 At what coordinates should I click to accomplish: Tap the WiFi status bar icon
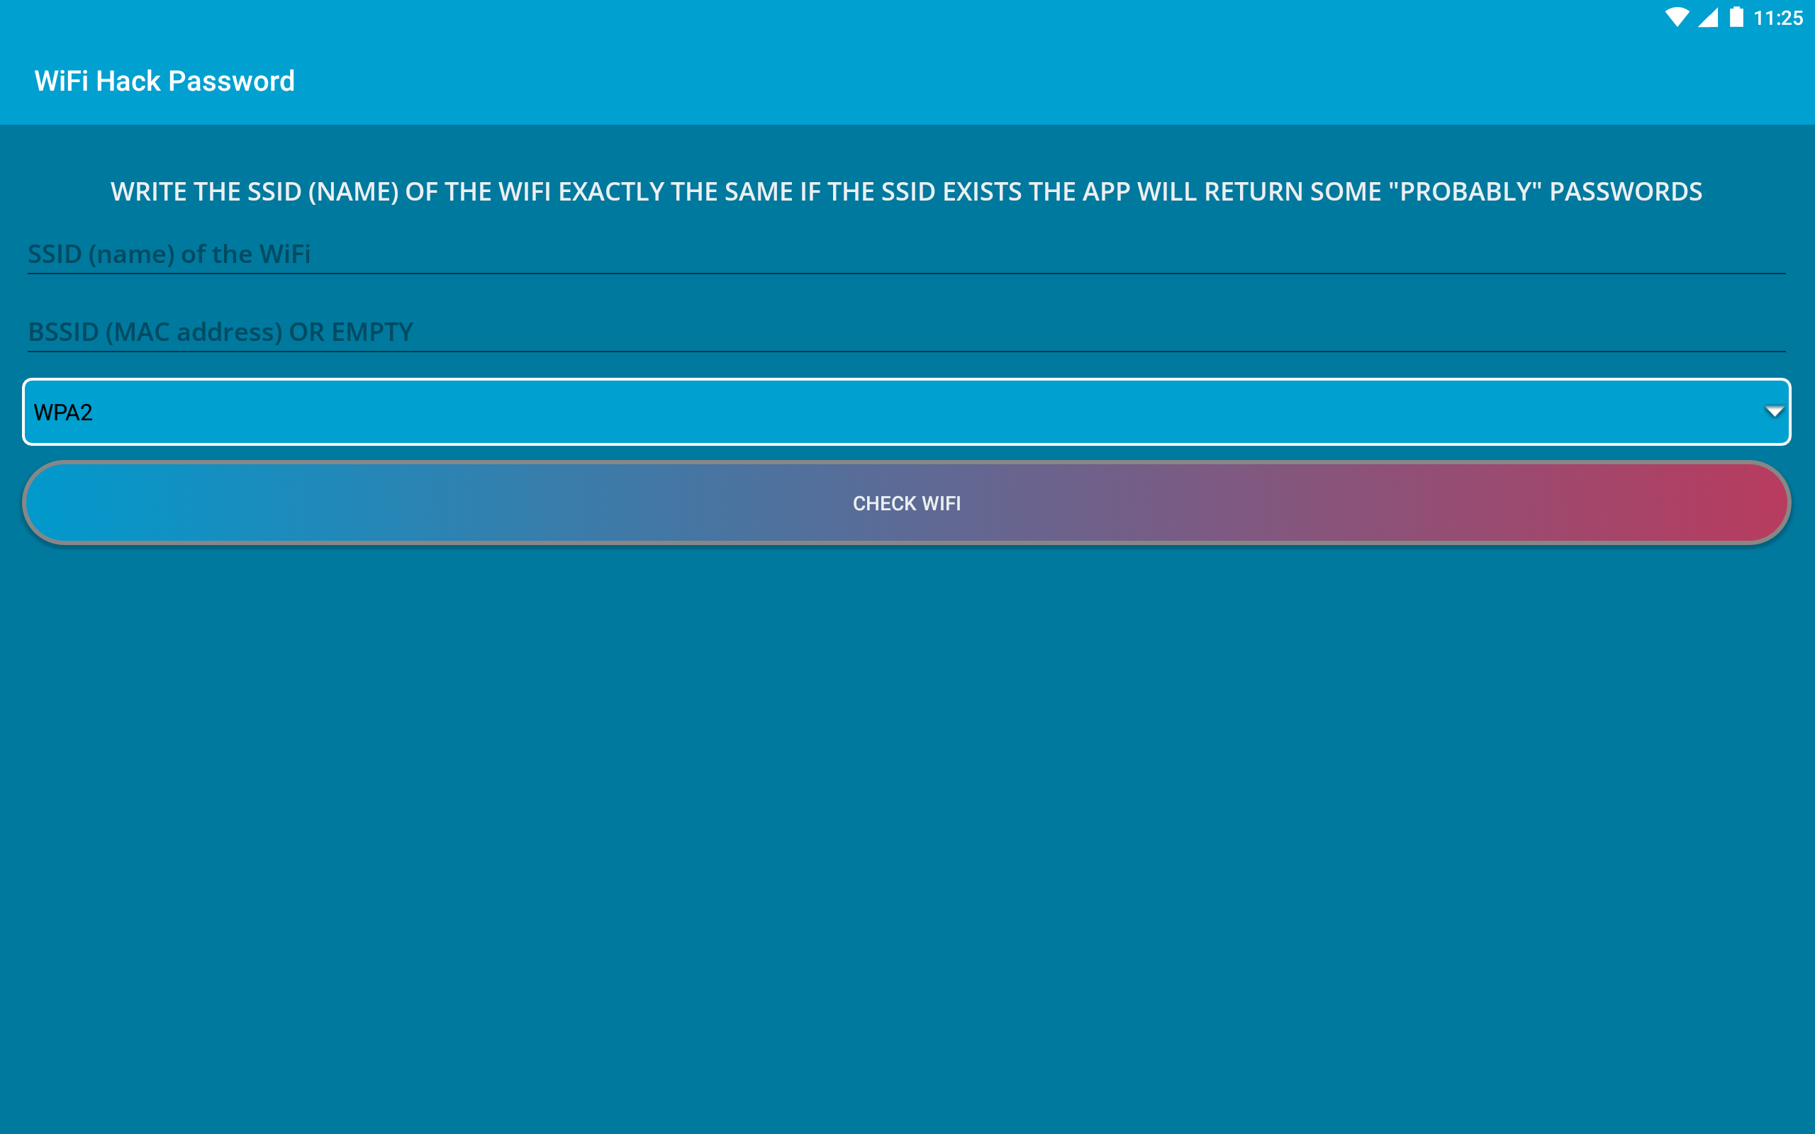(1677, 17)
